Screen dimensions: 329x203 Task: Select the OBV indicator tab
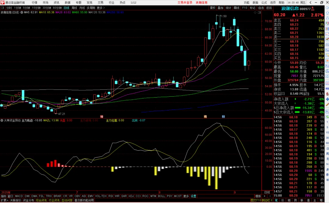[77, 196]
